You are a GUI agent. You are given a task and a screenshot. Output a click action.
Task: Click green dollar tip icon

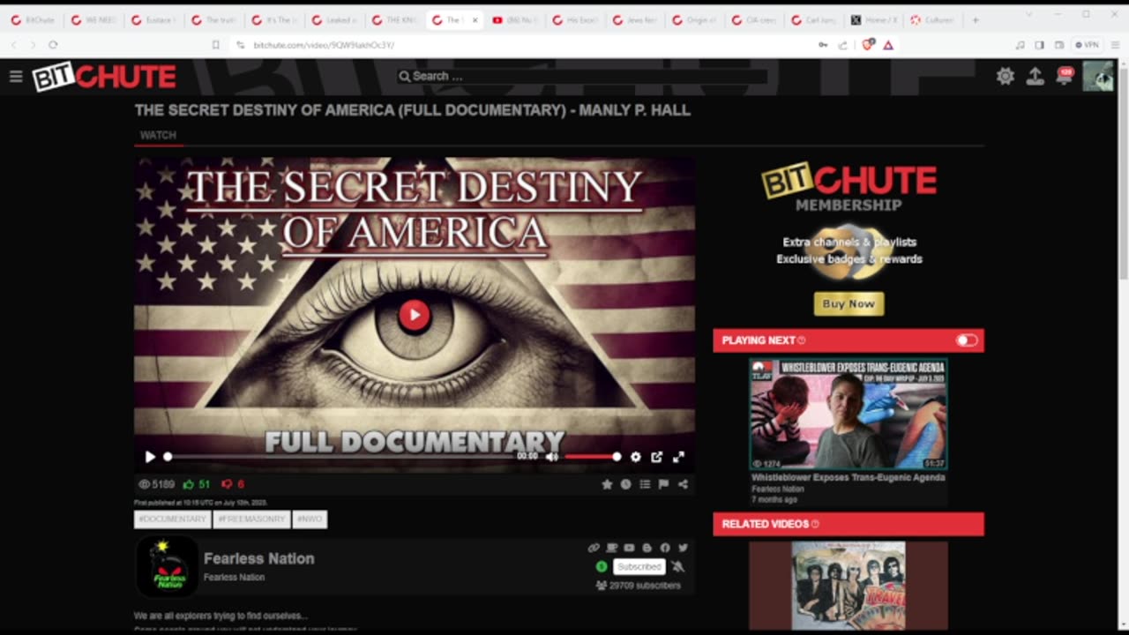(x=602, y=566)
